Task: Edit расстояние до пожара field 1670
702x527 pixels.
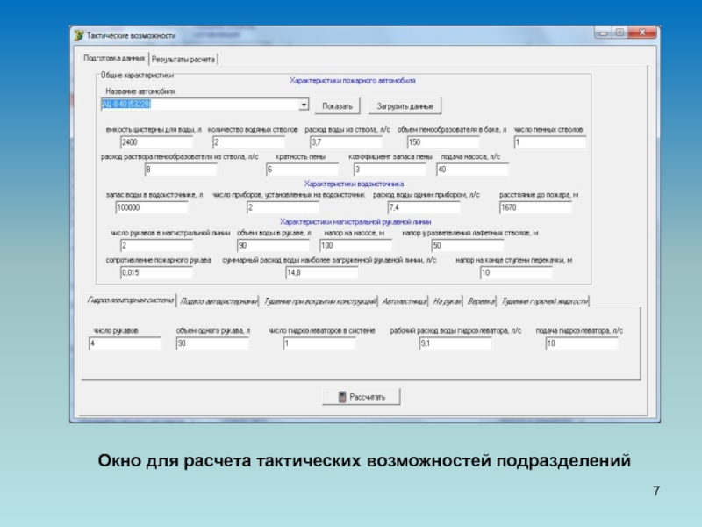Action: 535,207
